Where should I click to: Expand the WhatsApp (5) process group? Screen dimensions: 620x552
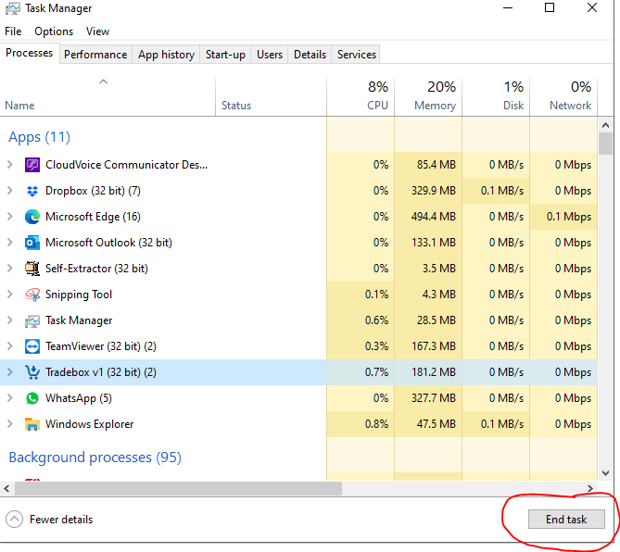pyautogui.click(x=10, y=398)
